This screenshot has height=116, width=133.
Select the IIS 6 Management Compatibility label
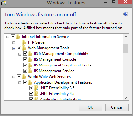(61, 54)
